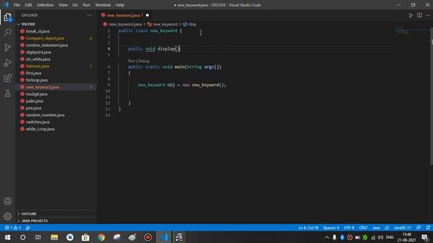Screen dimensions: 433x243
Task: Open contine_statement.java in Explorer
Action: coord(47,45)
